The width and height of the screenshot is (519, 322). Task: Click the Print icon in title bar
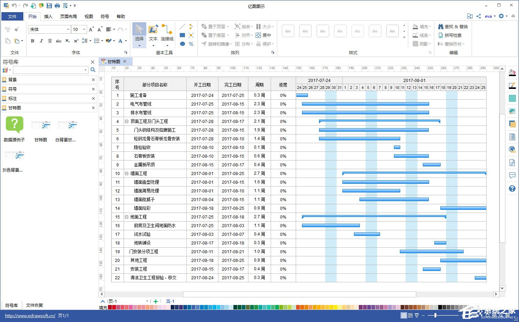tap(57, 6)
